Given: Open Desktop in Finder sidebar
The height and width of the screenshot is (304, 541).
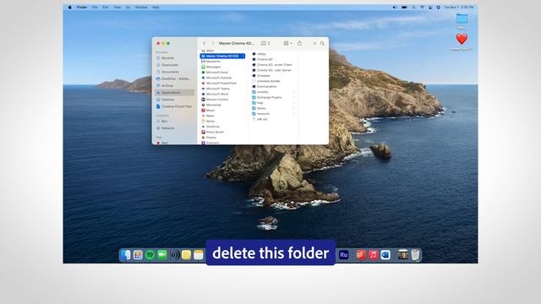Looking at the screenshot, I should tap(167, 100).
